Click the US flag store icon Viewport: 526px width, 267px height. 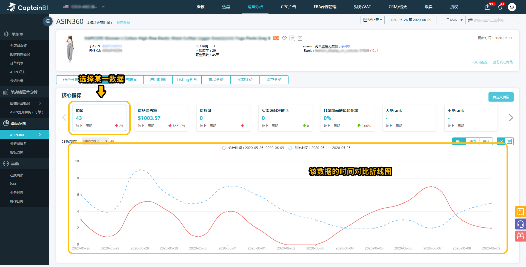66,7
